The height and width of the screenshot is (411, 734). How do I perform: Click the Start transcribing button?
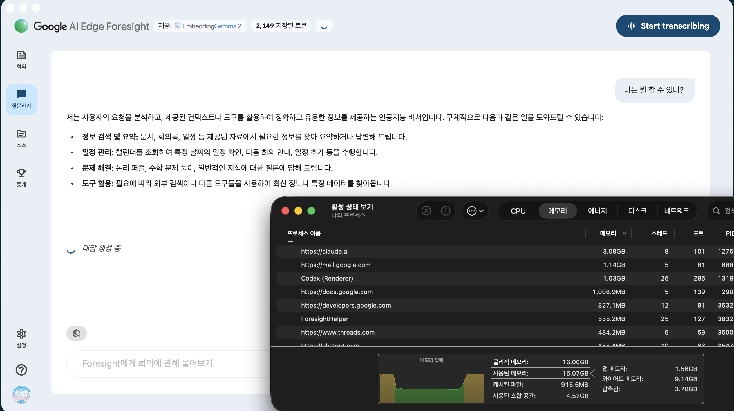tap(668, 26)
